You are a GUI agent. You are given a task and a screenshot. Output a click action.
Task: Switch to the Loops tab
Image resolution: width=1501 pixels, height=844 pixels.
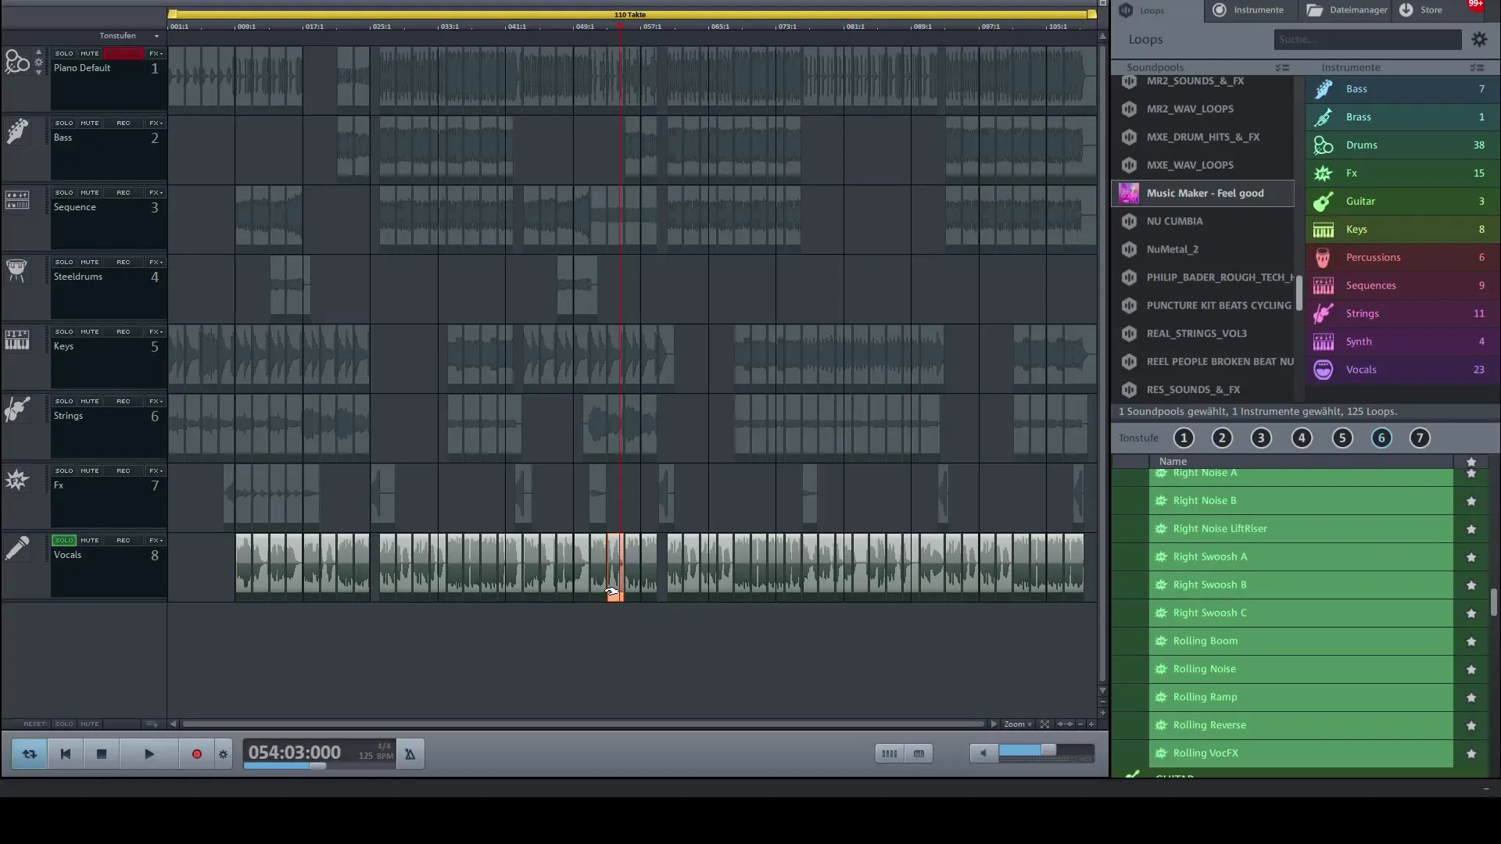tap(1155, 10)
